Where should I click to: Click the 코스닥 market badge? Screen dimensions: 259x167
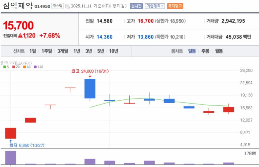58,6
